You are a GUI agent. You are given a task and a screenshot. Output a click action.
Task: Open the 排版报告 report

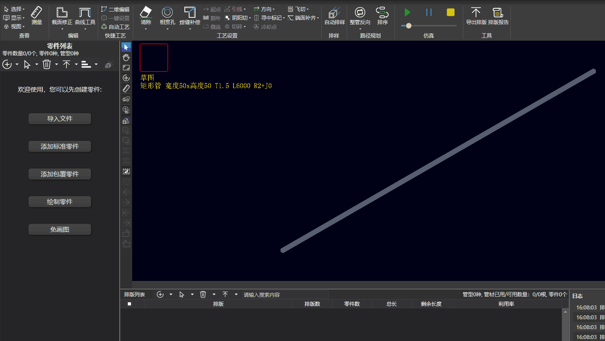pyautogui.click(x=498, y=16)
